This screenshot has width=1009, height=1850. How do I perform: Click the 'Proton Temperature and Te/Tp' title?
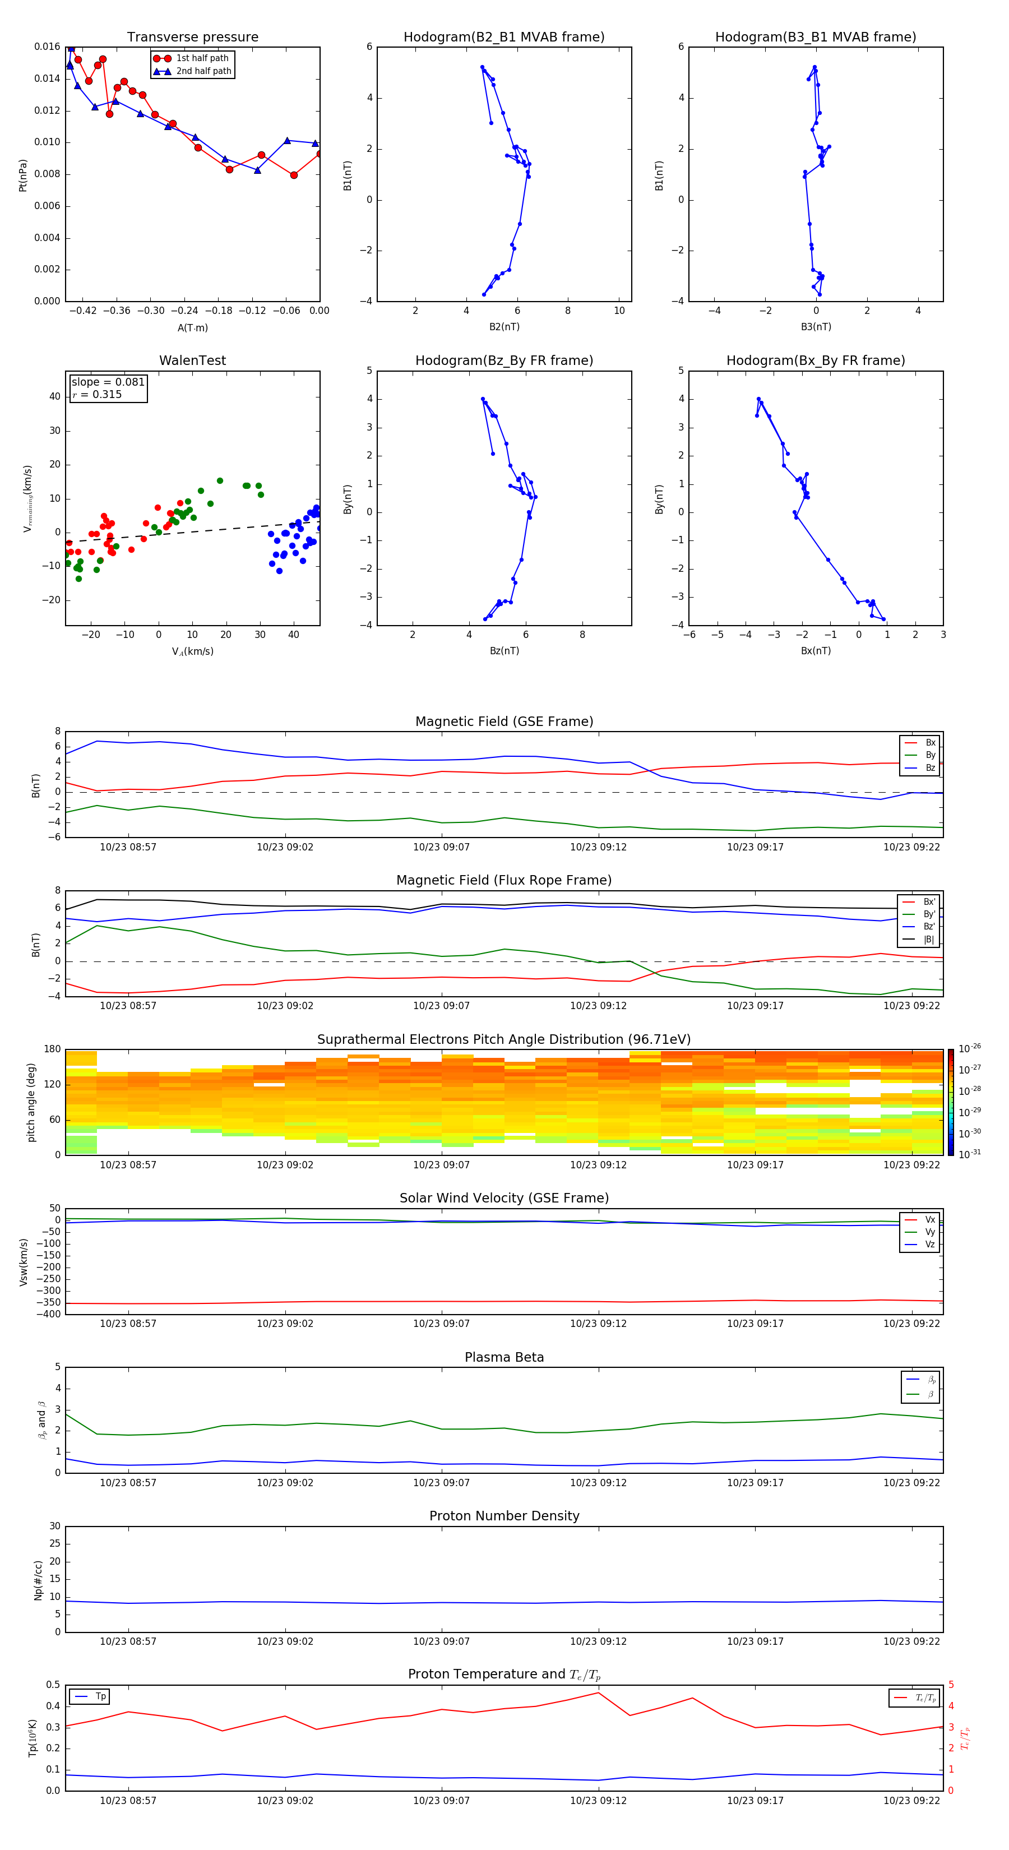[x=504, y=1675]
